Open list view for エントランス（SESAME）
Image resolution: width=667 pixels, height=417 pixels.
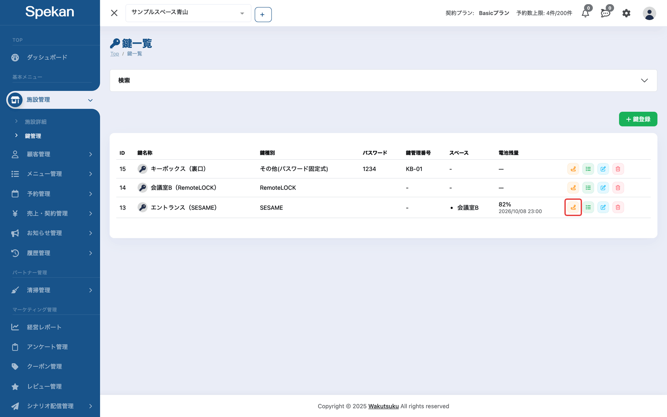click(588, 207)
